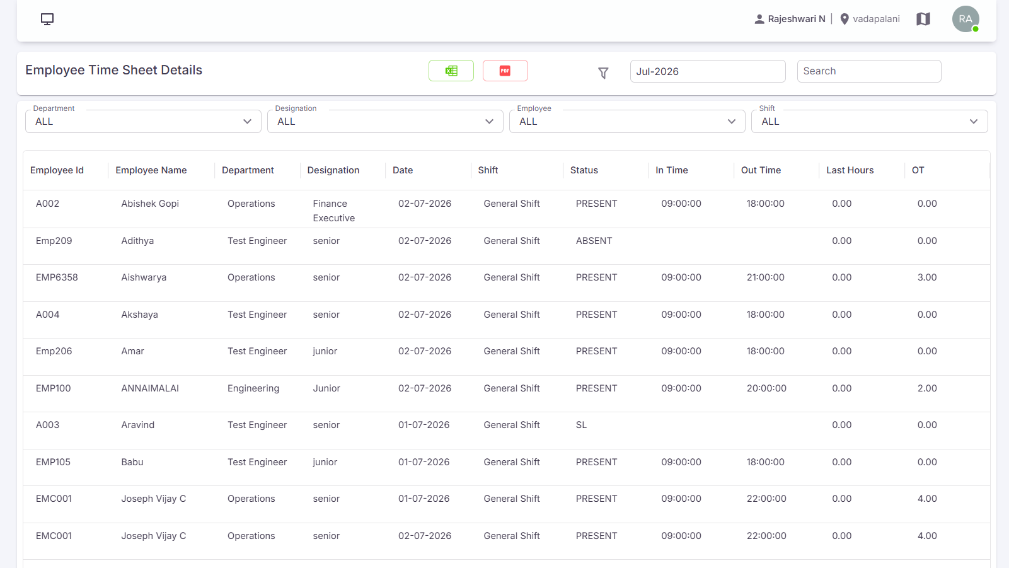Export time sheet to Excel
The width and height of the screenshot is (1009, 568).
(x=451, y=71)
